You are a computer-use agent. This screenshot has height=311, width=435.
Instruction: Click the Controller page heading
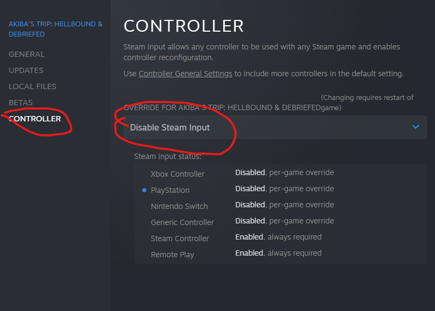[x=183, y=26]
